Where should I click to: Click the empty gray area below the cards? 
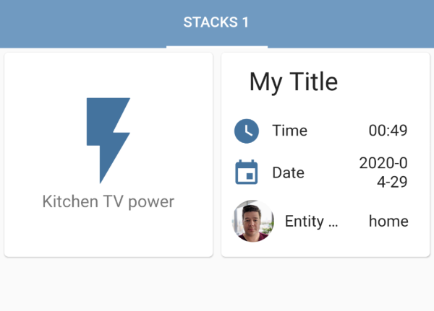click(x=217, y=285)
